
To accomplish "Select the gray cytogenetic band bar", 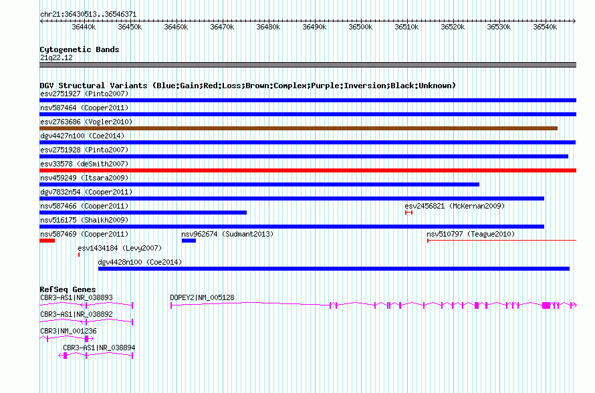I will pyautogui.click(x=308, y=65).
